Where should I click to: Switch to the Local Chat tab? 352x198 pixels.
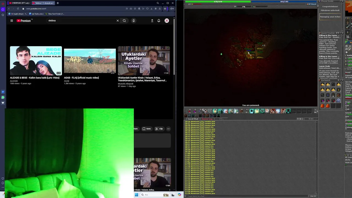[x=193, y=119]
